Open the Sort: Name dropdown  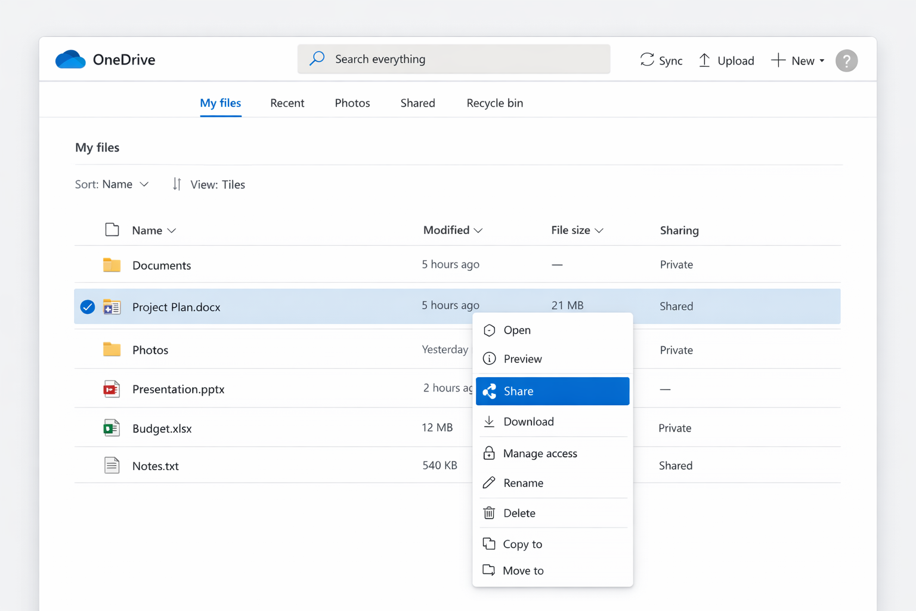[112, 184]
